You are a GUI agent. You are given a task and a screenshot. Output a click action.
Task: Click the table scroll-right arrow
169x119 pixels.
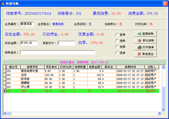(x=159, y=113)
